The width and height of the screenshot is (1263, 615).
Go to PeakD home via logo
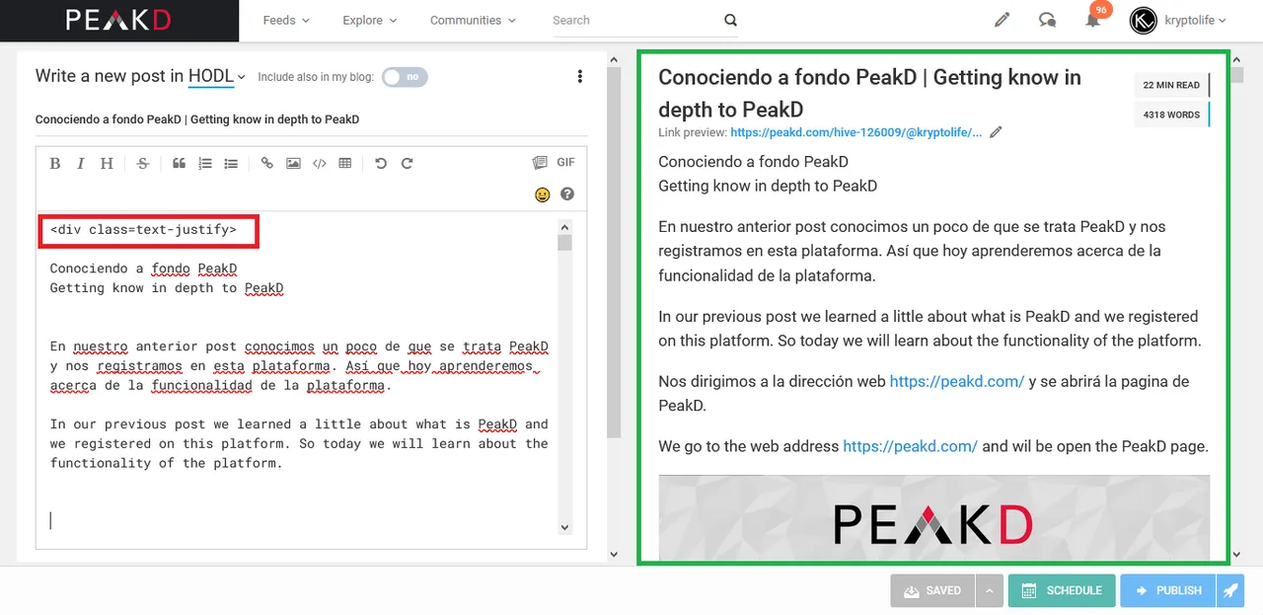[119, 20]
